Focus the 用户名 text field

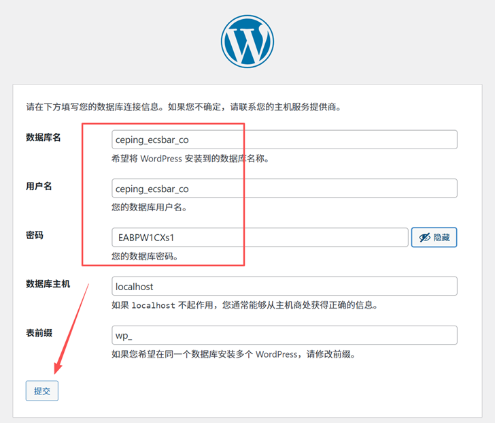(x=284, y=189)
